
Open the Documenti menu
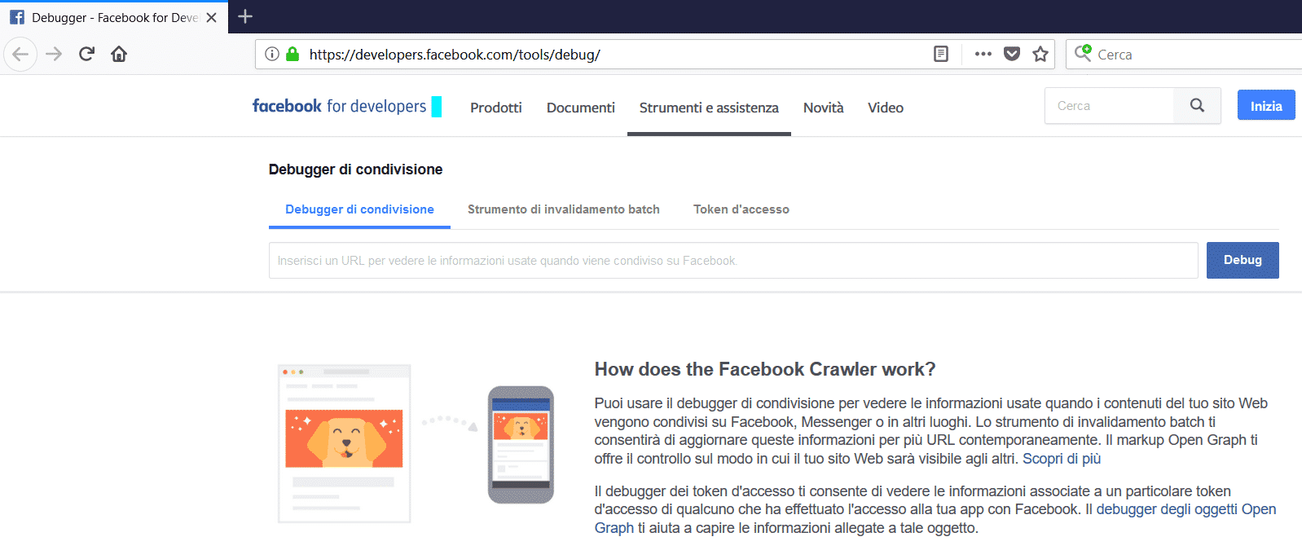click(581, 108)
